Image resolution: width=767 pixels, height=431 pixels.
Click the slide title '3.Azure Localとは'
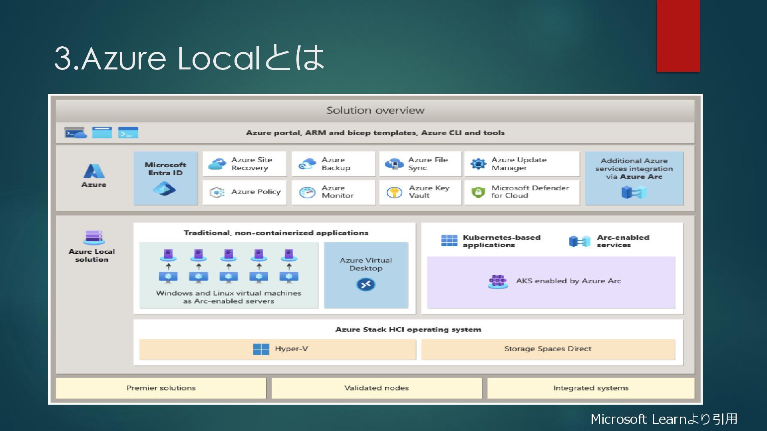coord(189,58)
